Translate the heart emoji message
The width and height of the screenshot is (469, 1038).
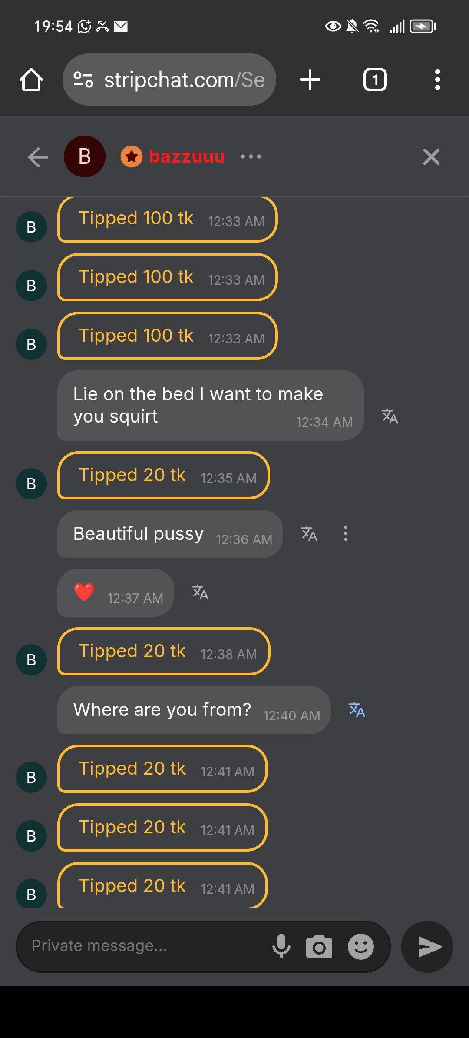coord(200,592)
